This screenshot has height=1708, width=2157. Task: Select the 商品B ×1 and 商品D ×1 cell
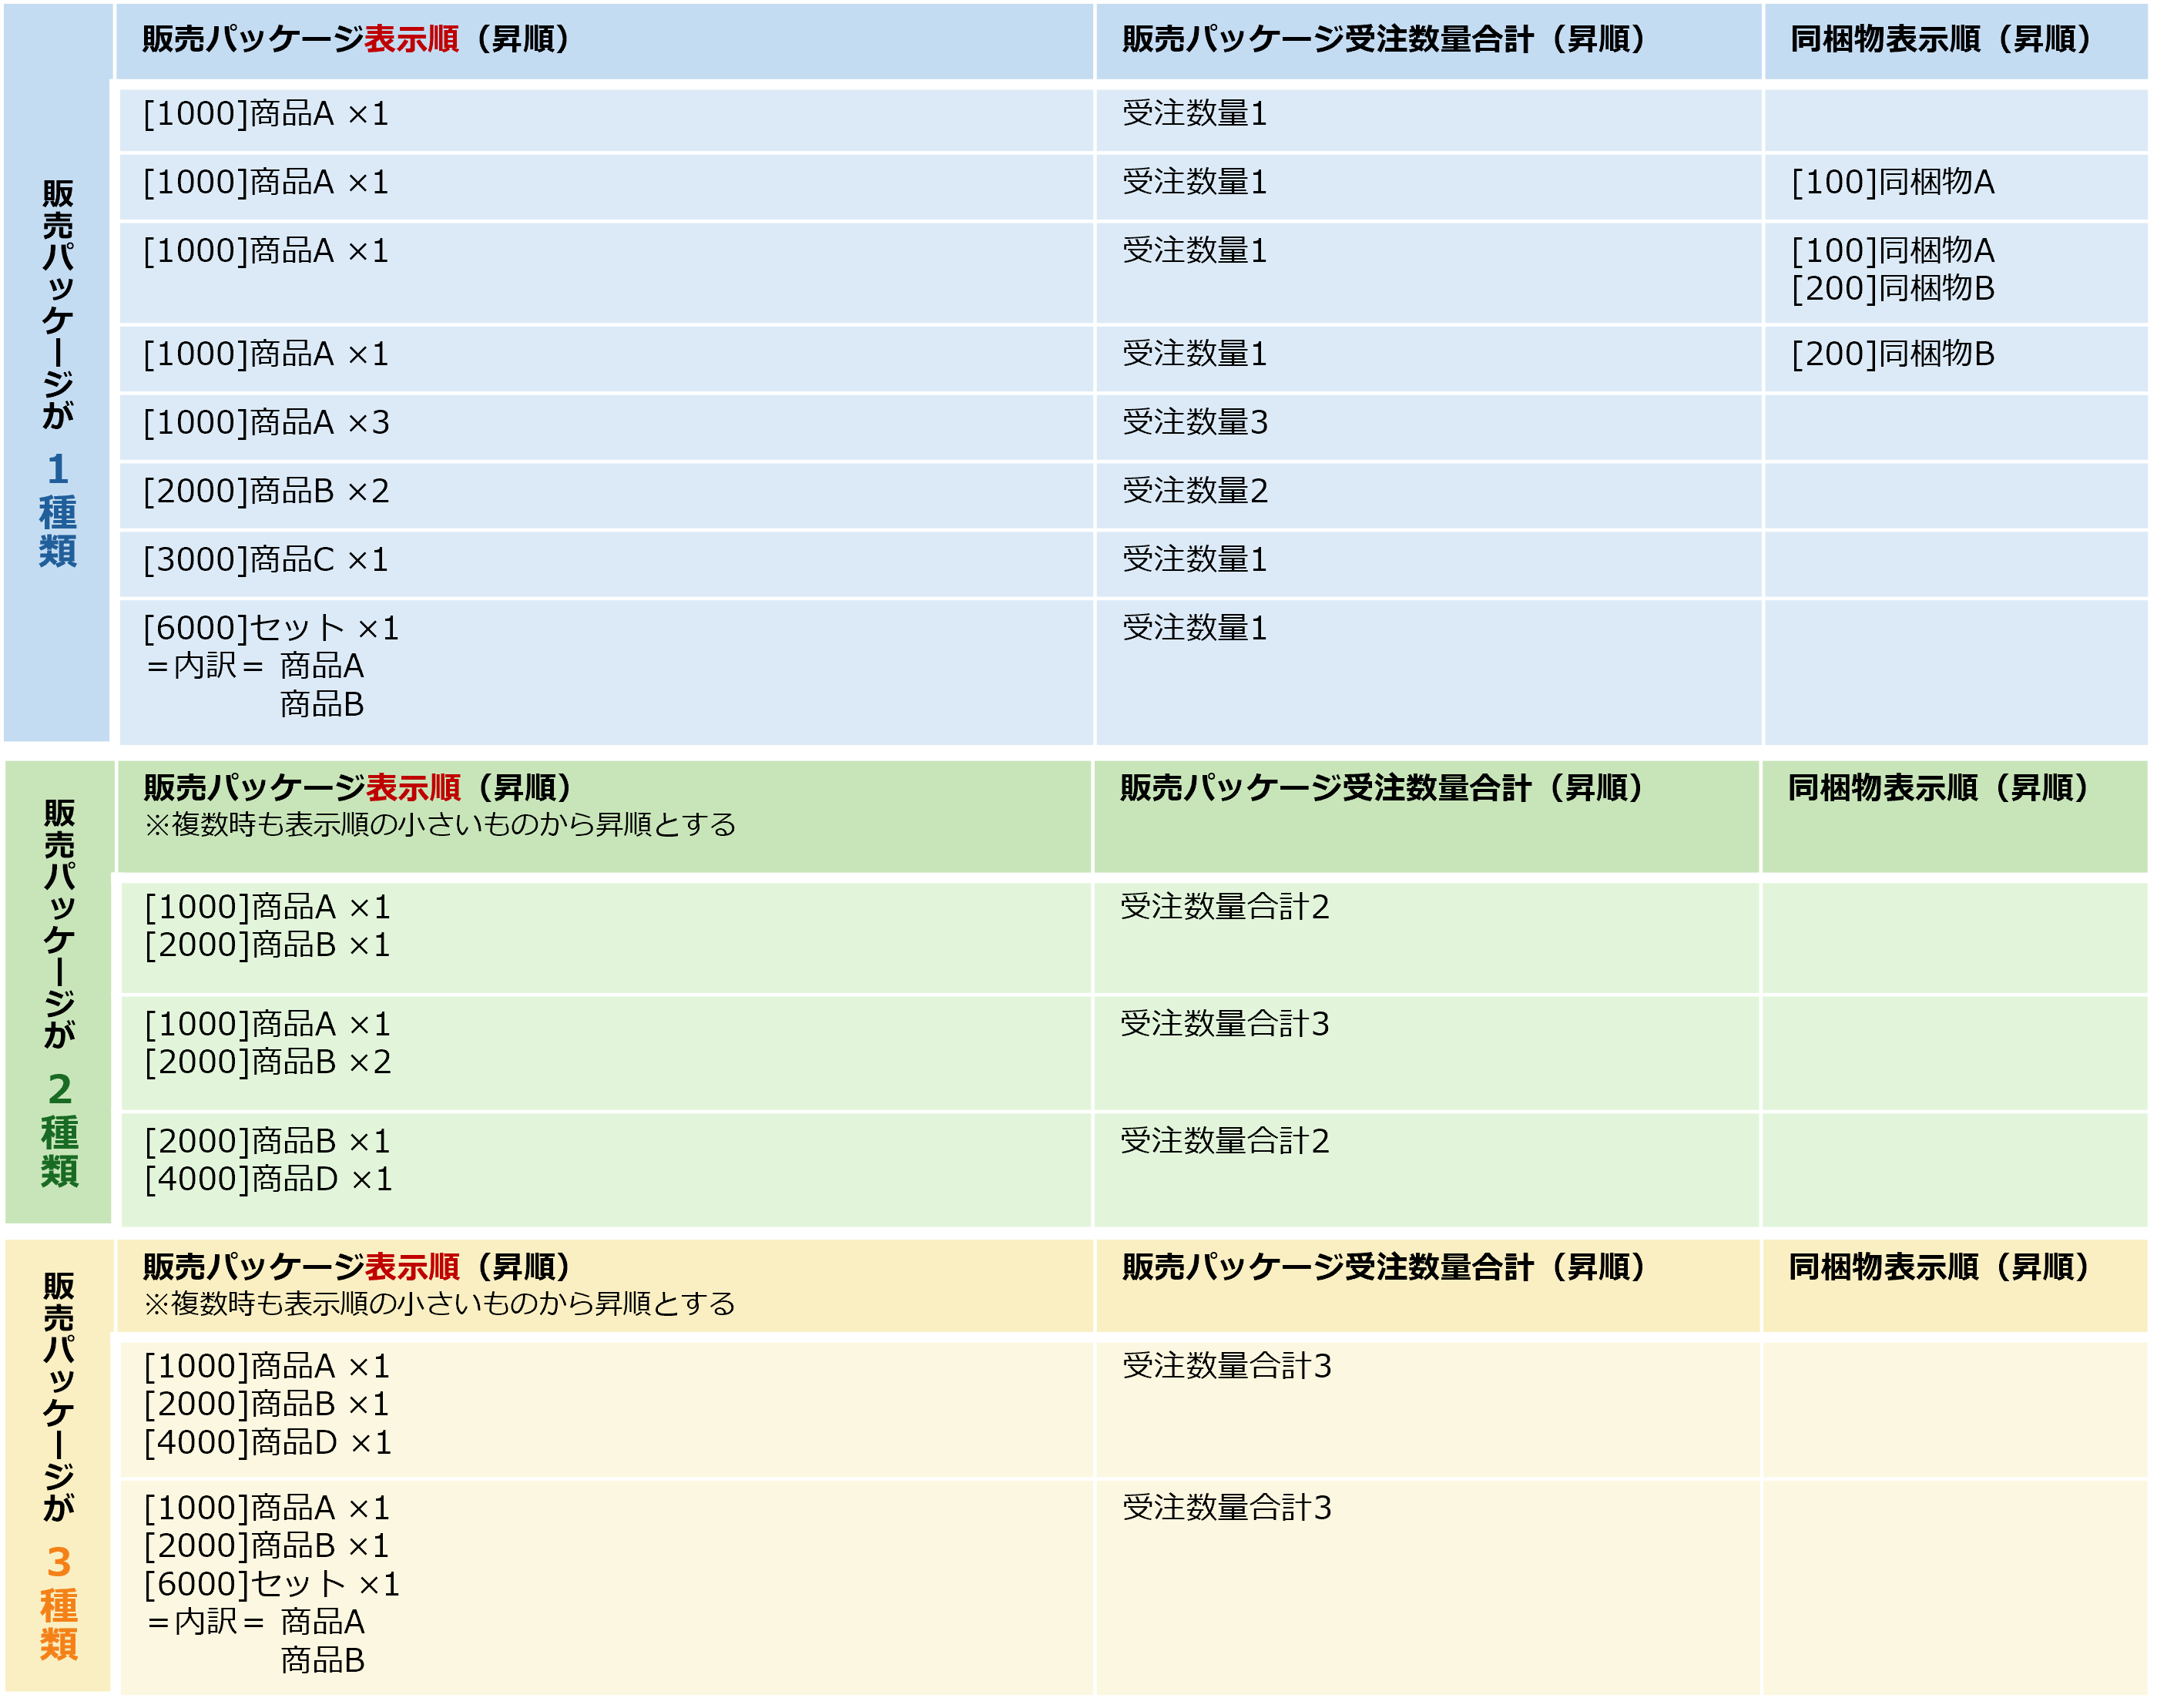(268, 1160)
